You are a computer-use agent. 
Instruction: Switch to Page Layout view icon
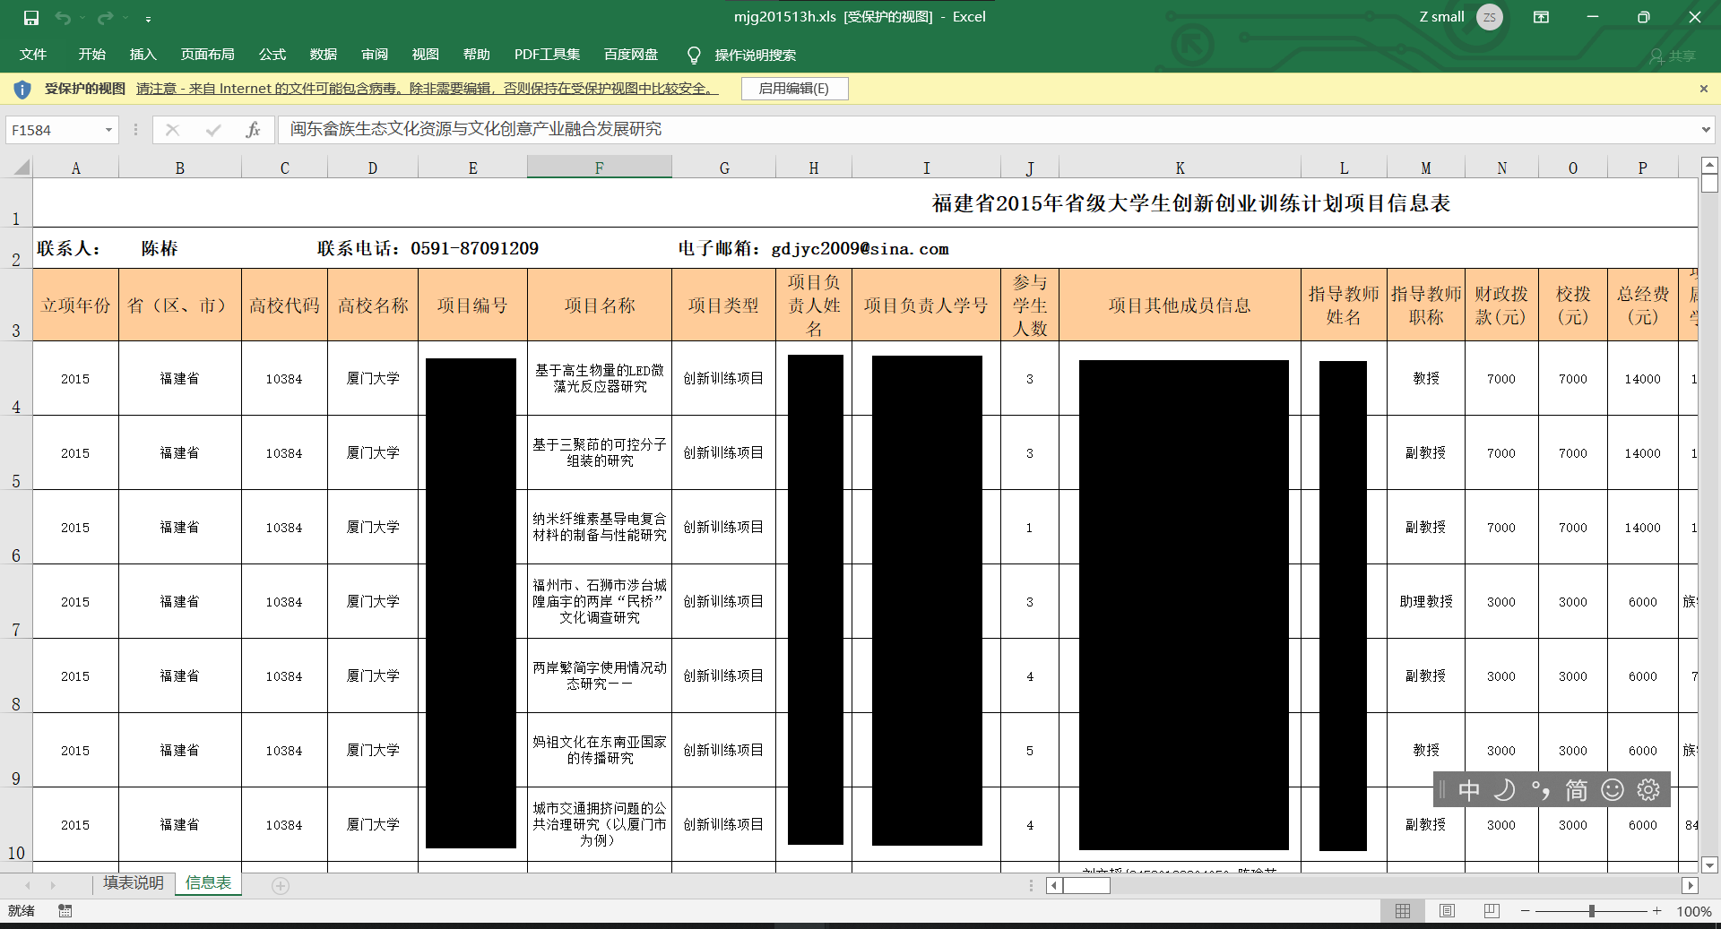click(x=1447, y=911)
